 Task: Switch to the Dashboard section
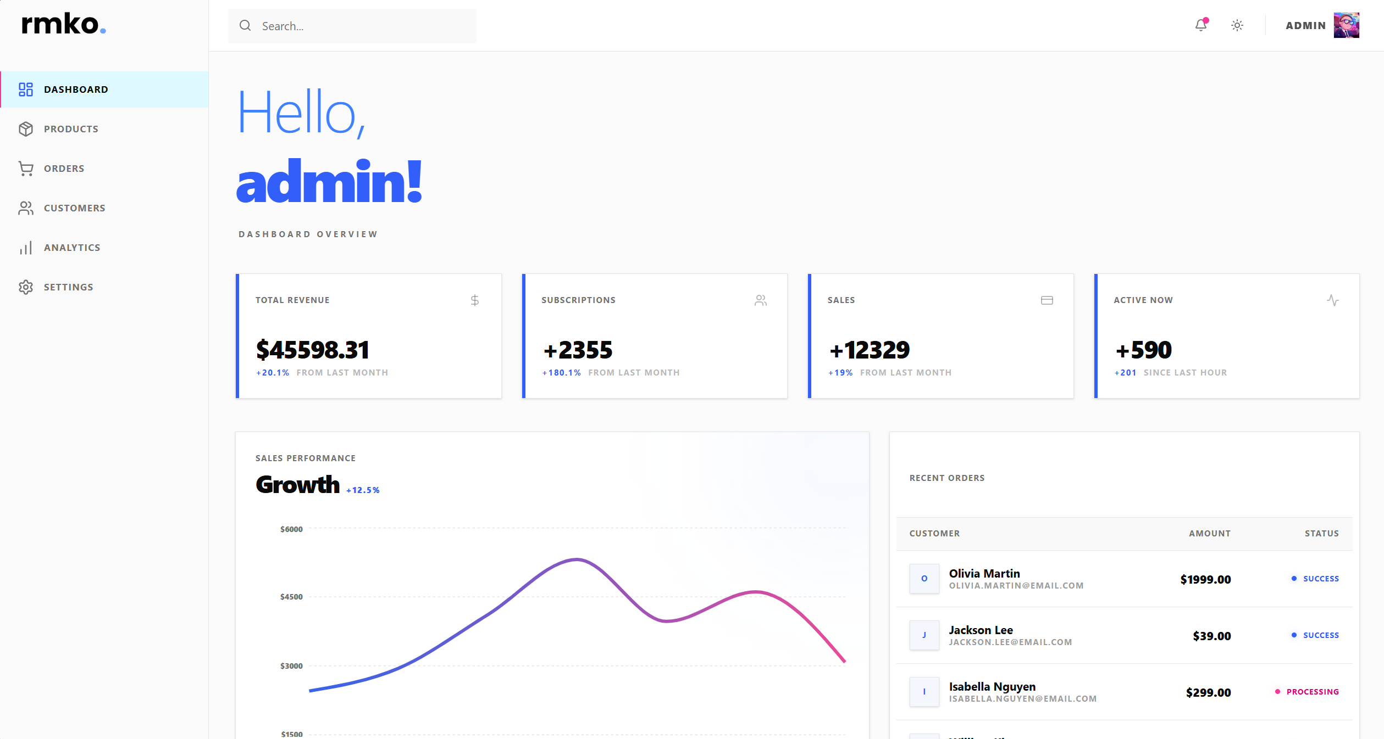tap(76, 89)
